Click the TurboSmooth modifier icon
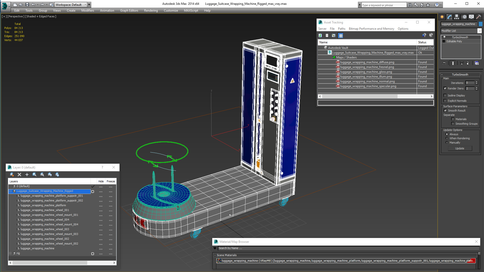The height and width of the screenshot is (272, 484). (444, 37)
